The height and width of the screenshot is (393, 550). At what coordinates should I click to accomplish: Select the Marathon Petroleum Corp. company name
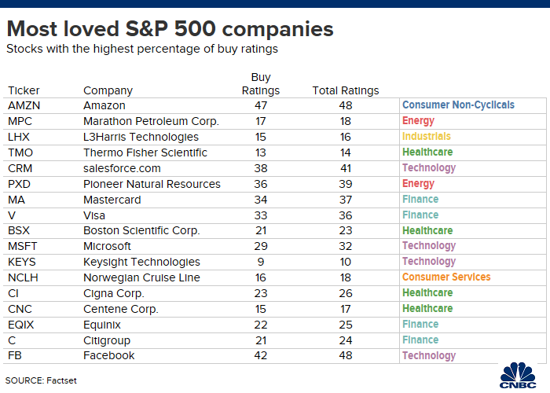151,121
